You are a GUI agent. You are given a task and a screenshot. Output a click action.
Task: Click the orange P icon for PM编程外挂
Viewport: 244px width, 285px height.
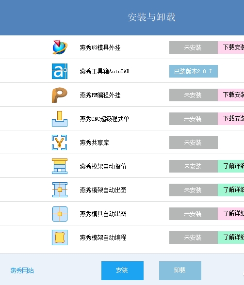[60, 95]
